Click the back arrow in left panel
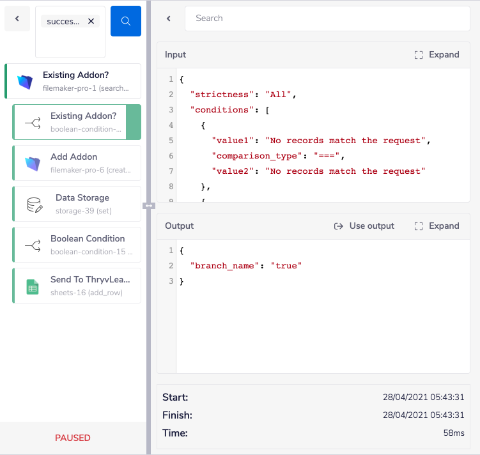The height and width of the screenshot is (455, 480). pos(17,19)
